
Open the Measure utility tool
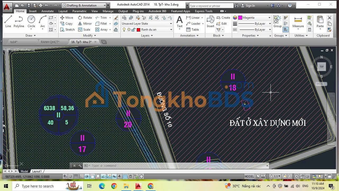pyautogui.click(x=298, y=21)
